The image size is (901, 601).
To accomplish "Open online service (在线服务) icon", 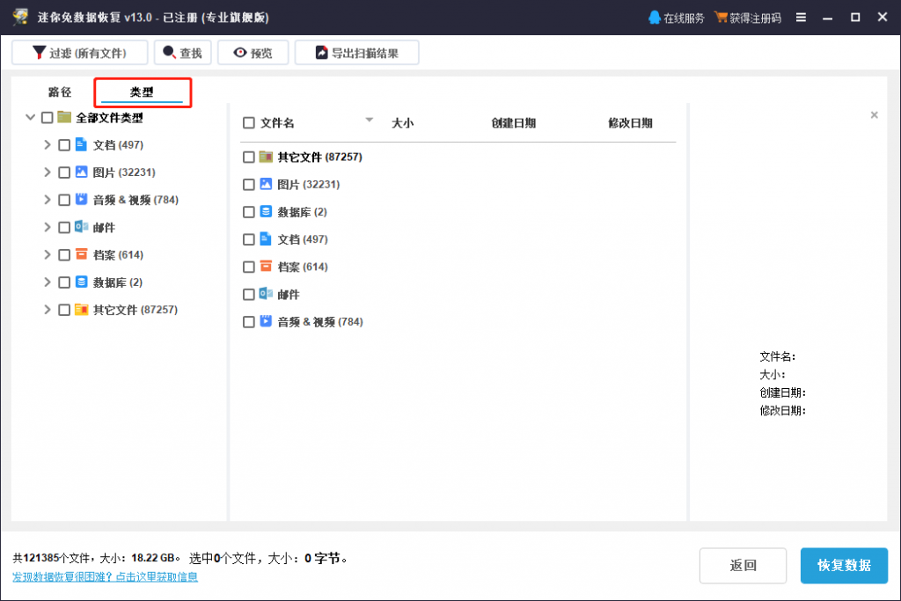I will (654, 18).
